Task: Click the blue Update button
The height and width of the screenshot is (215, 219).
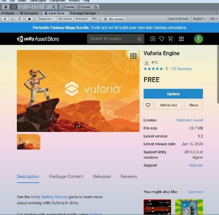Action: point(173,94)
